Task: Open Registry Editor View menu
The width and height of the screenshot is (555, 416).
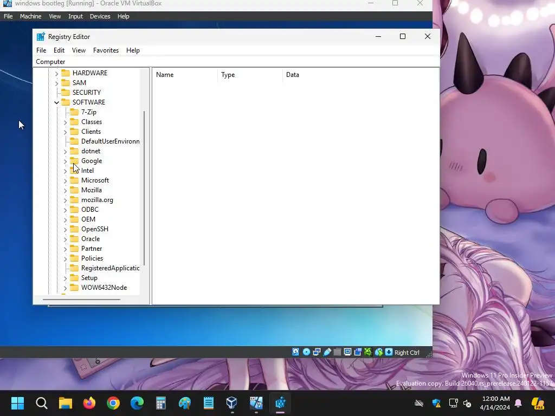Action: click(x=79, y=50)
